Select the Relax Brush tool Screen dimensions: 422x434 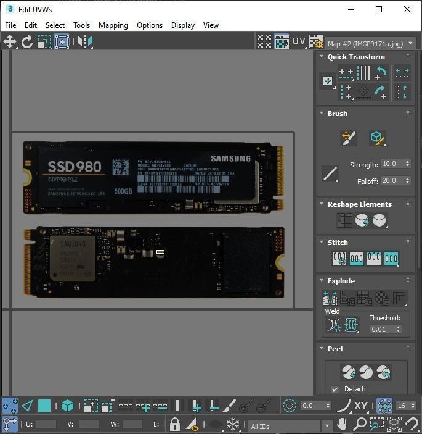tap(377, 138)
